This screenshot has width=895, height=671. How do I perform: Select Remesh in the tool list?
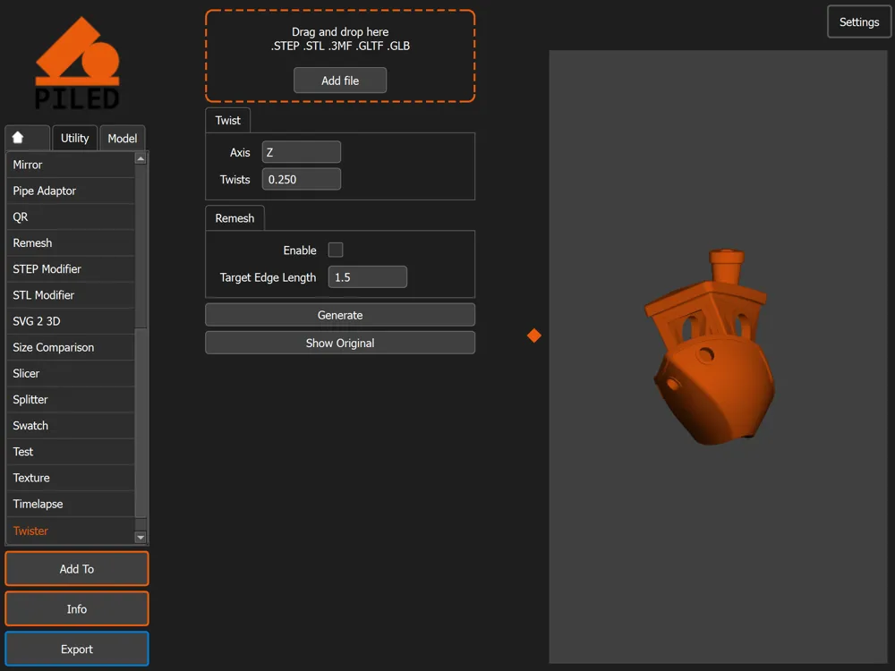(70, 243)
